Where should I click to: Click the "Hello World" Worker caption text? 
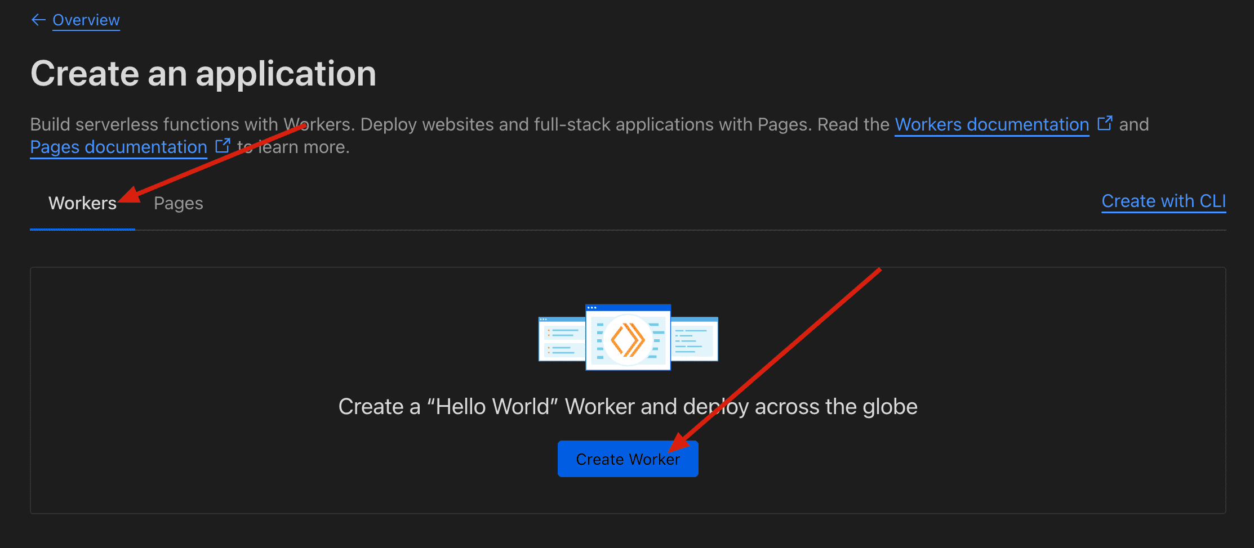628,406
